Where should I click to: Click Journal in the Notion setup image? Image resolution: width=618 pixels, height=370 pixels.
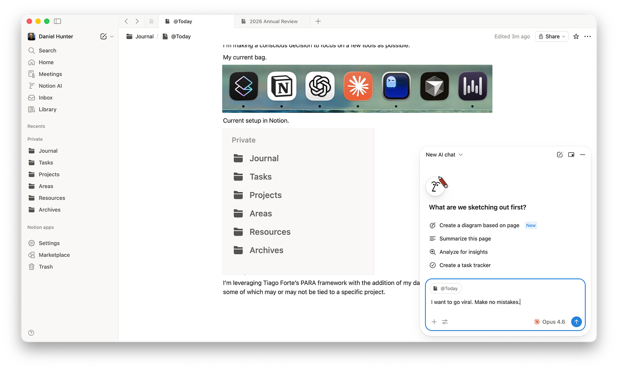pyautogui.click(x=256, y=159)
